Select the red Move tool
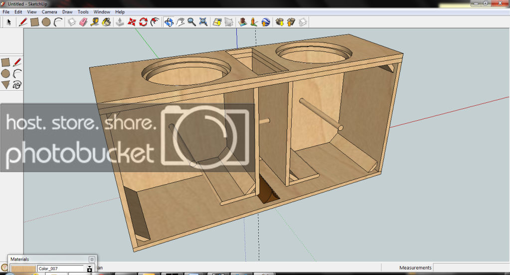 click(x=132, y=22)
